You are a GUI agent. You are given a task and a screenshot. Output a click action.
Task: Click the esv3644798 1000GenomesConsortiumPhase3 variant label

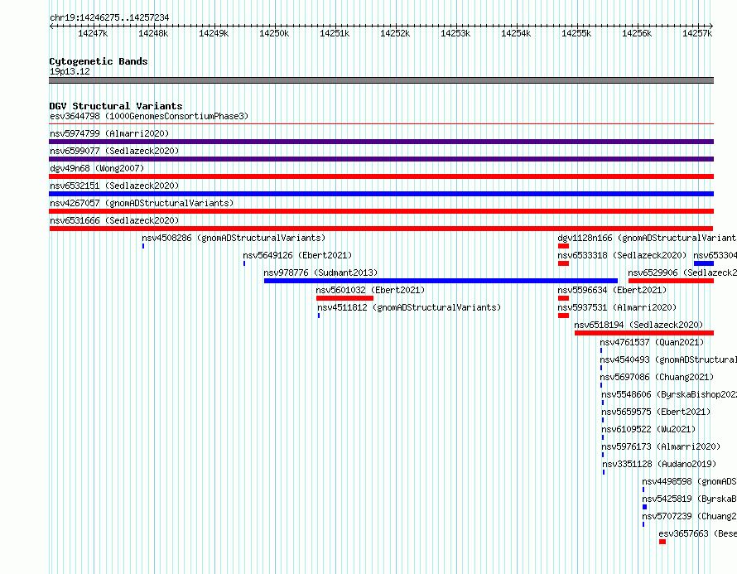(149, 116)
